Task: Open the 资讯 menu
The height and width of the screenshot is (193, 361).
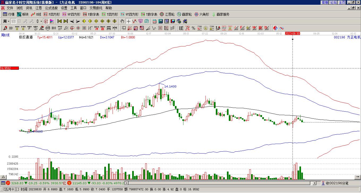Action: (x=29, y=8)
